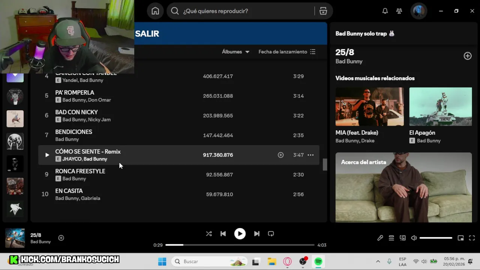This screenshot has width=480, height=270.
Task: Open fourth playlist cover in left sidebar
Action: 15,141
